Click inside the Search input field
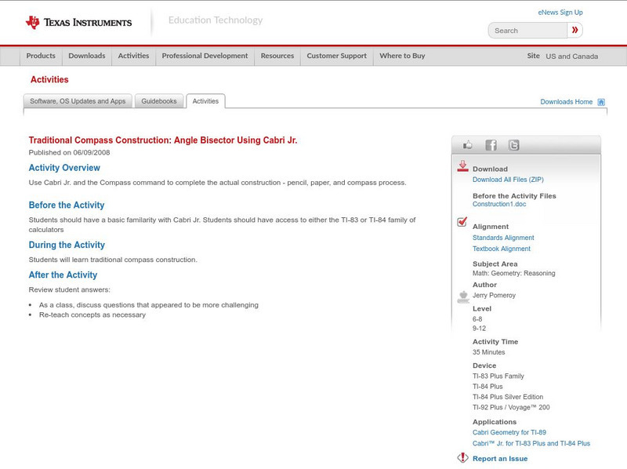 pyautogui.click(x=527, y=31)
